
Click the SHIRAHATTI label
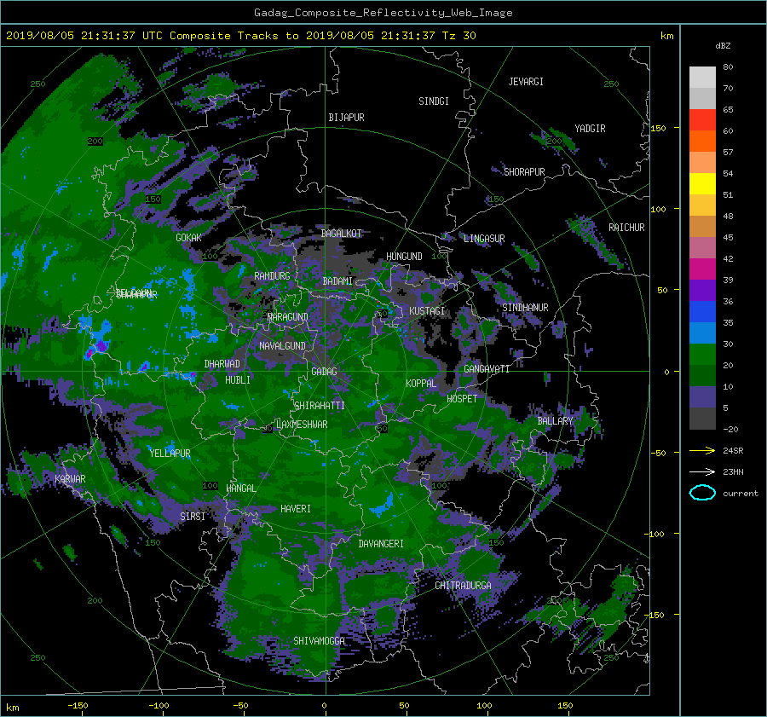[320, 406]
